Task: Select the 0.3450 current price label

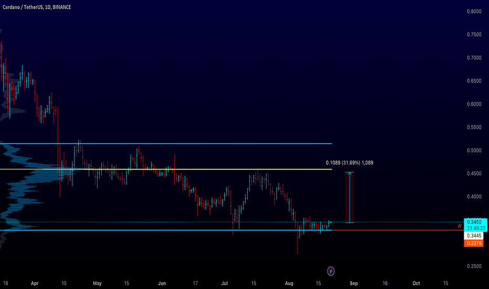Action: point(475,222)
